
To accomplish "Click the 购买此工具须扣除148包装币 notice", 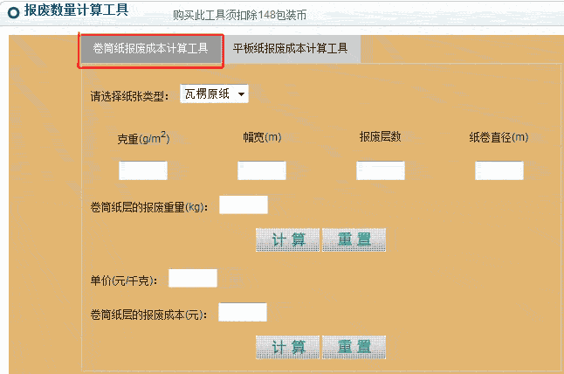I will click(x=239, y=15).
